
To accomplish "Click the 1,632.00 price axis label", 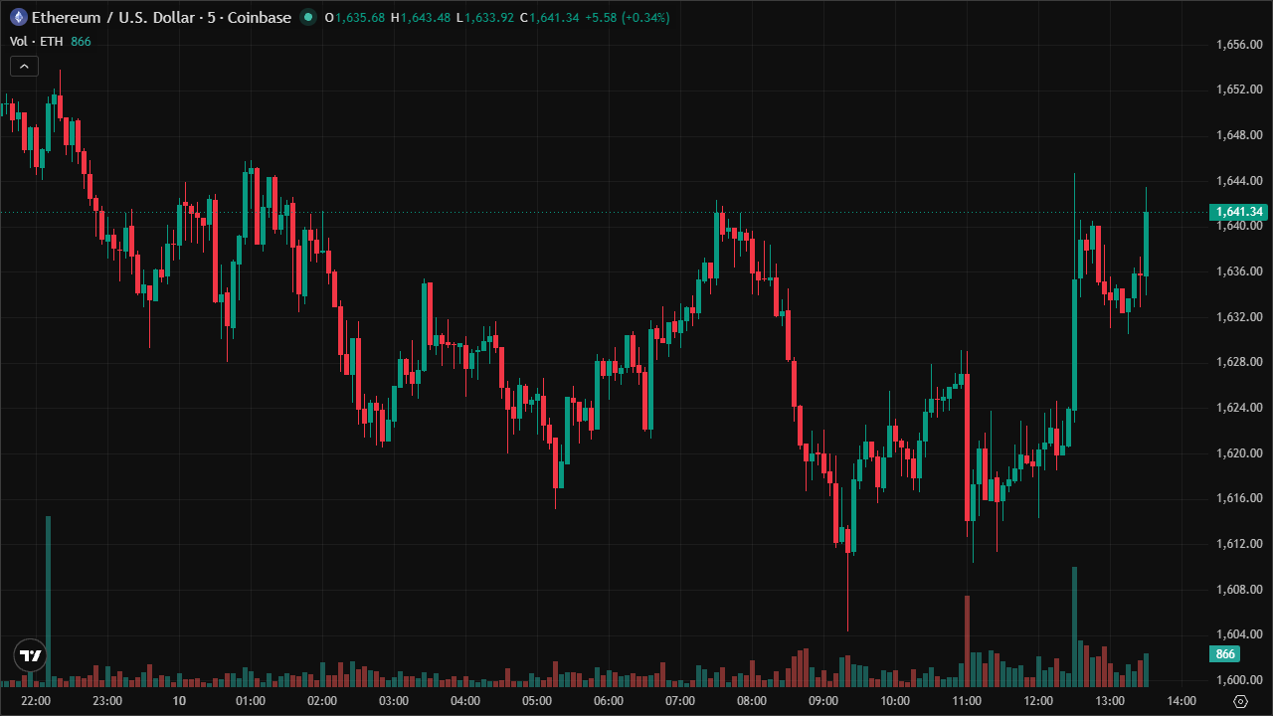I will click(x=1238, y=317).
